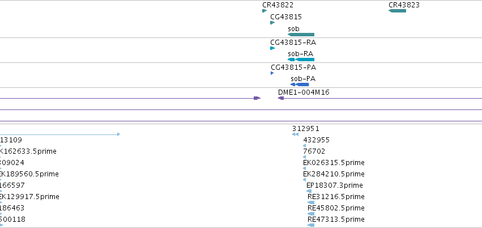The width and height of the screenshot is (482, 228).
Task: Select the glyph beneath EK284210.5prime
Action: [304, 180]
